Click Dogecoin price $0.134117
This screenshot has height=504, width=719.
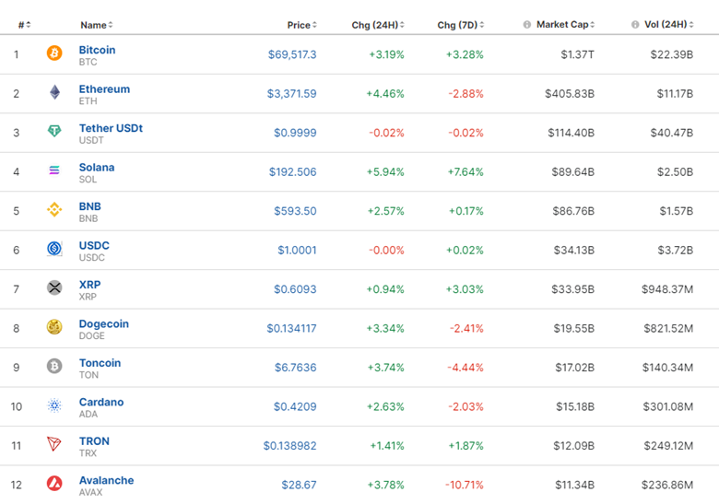click(291, 329)
